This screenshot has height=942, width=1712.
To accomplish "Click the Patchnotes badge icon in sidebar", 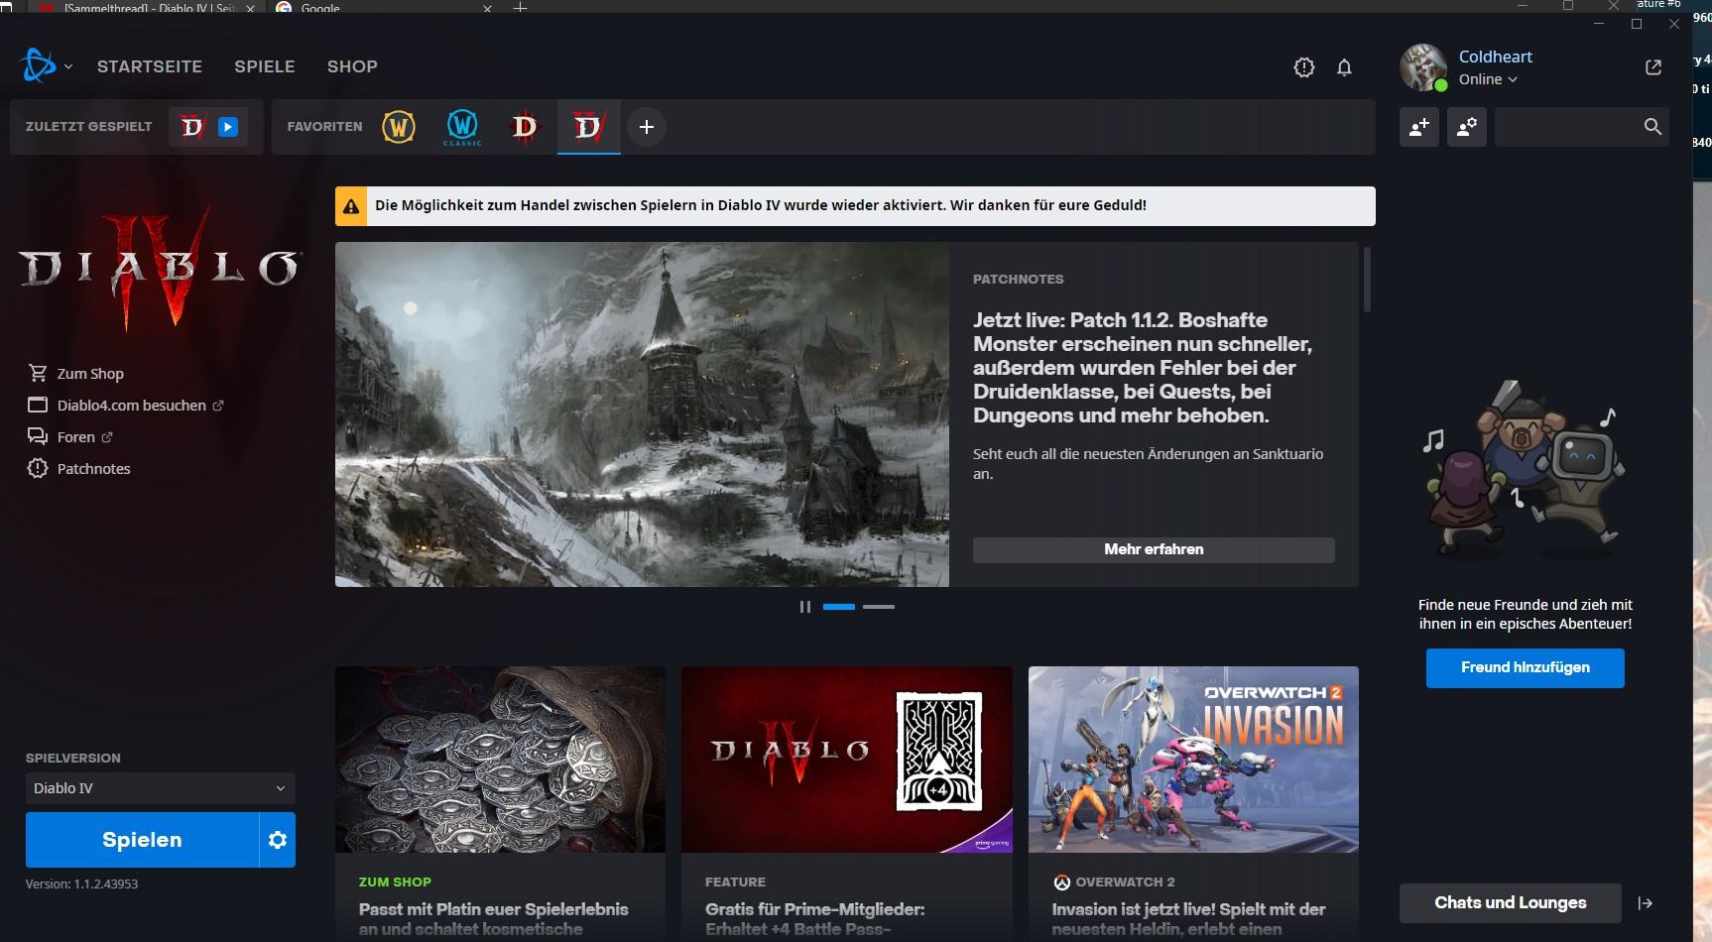I will (x=38, y=469).
